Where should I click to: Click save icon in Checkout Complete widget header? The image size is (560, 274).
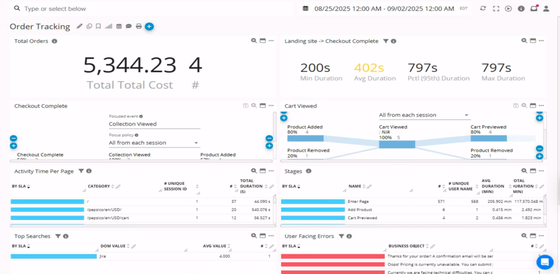pos(245,105)
